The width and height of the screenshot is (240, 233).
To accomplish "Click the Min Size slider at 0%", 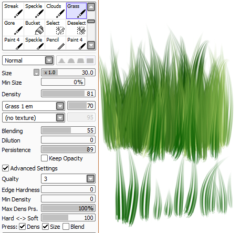I will coord(63,82).
